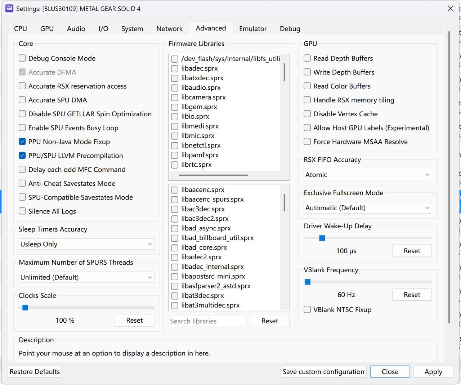461x385 pixels.
Task: Reset the firmware libraries selection
Action: pyautogui.click(x=270, y=321)
